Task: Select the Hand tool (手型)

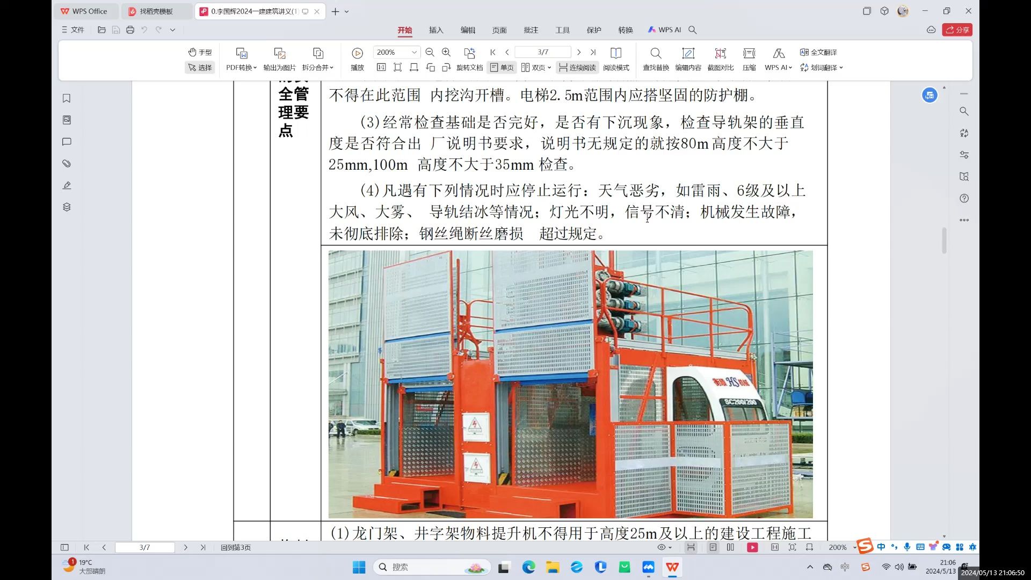Action: 200,52
